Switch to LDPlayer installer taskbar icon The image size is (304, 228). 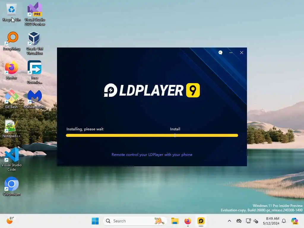(201, 221)
